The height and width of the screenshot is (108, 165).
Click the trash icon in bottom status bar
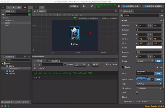pos(5,106)
